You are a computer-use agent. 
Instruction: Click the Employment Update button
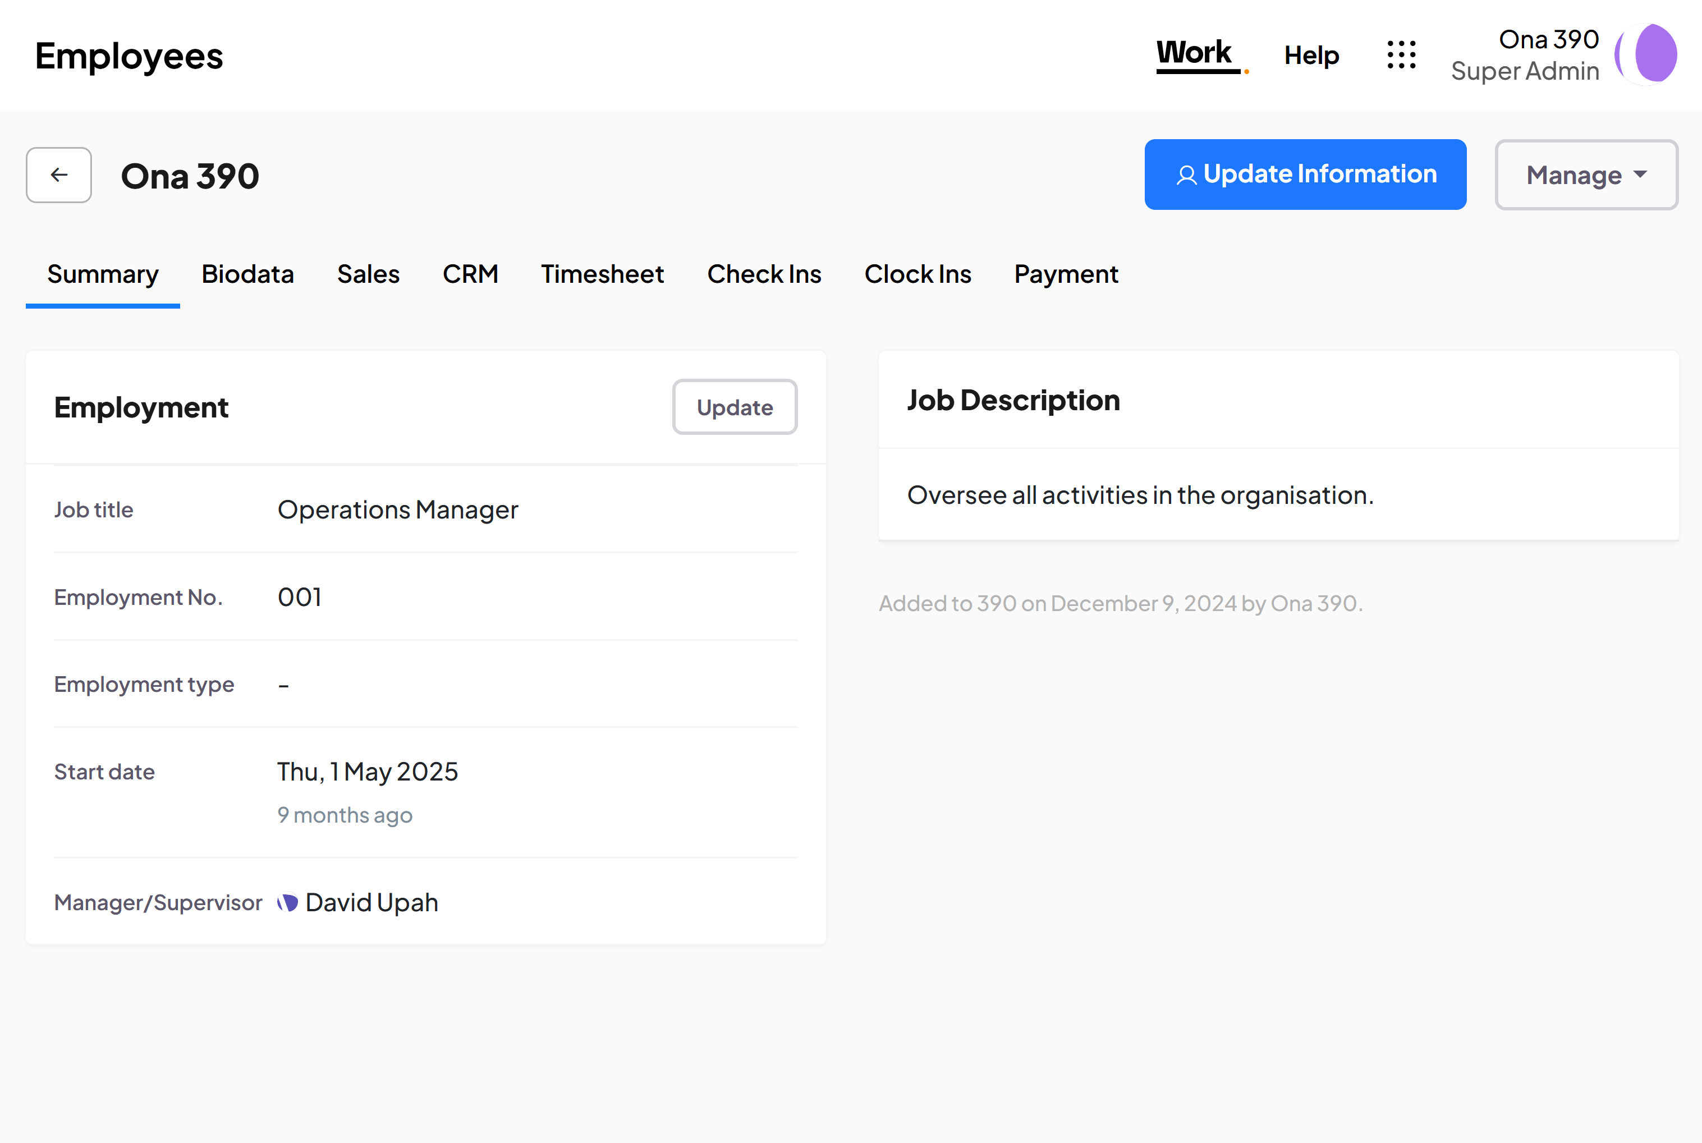coord(734,407)
